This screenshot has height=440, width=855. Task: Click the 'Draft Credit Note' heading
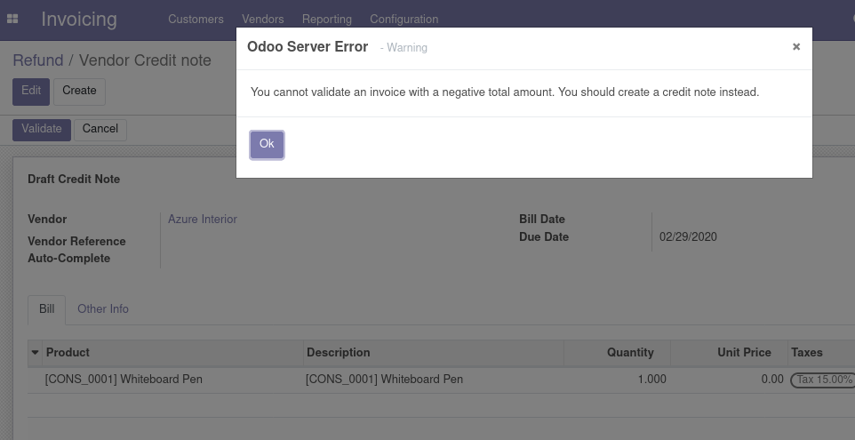(x=74, y=180)
